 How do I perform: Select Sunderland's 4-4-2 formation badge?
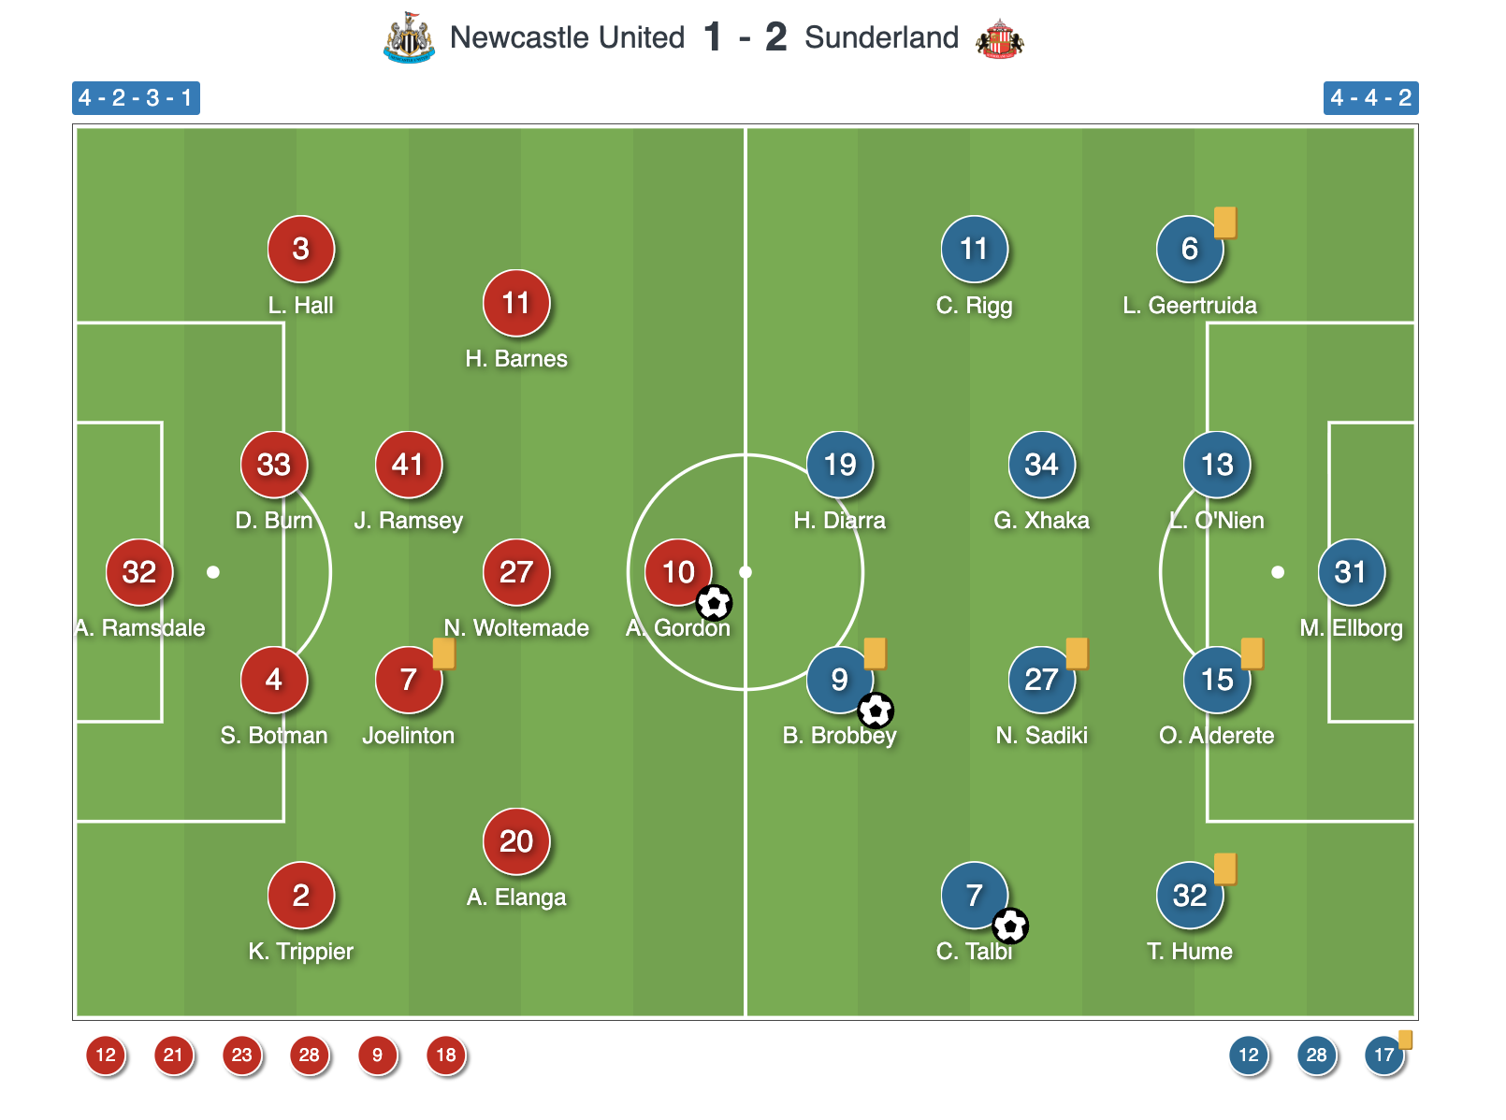(x=1370, y=98)
